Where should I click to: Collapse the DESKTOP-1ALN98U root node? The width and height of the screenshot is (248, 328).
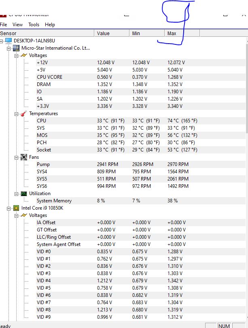coord(1,41)
